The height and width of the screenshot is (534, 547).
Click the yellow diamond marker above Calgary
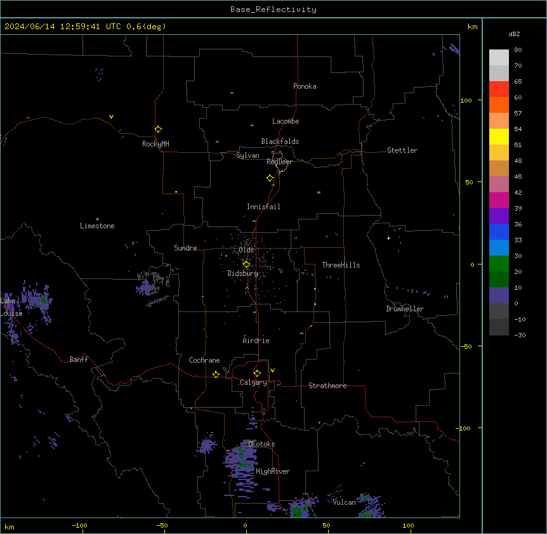[257, 373]
